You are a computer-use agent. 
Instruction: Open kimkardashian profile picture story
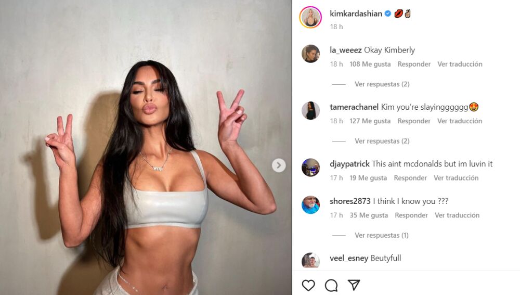(x=310, y=17)
